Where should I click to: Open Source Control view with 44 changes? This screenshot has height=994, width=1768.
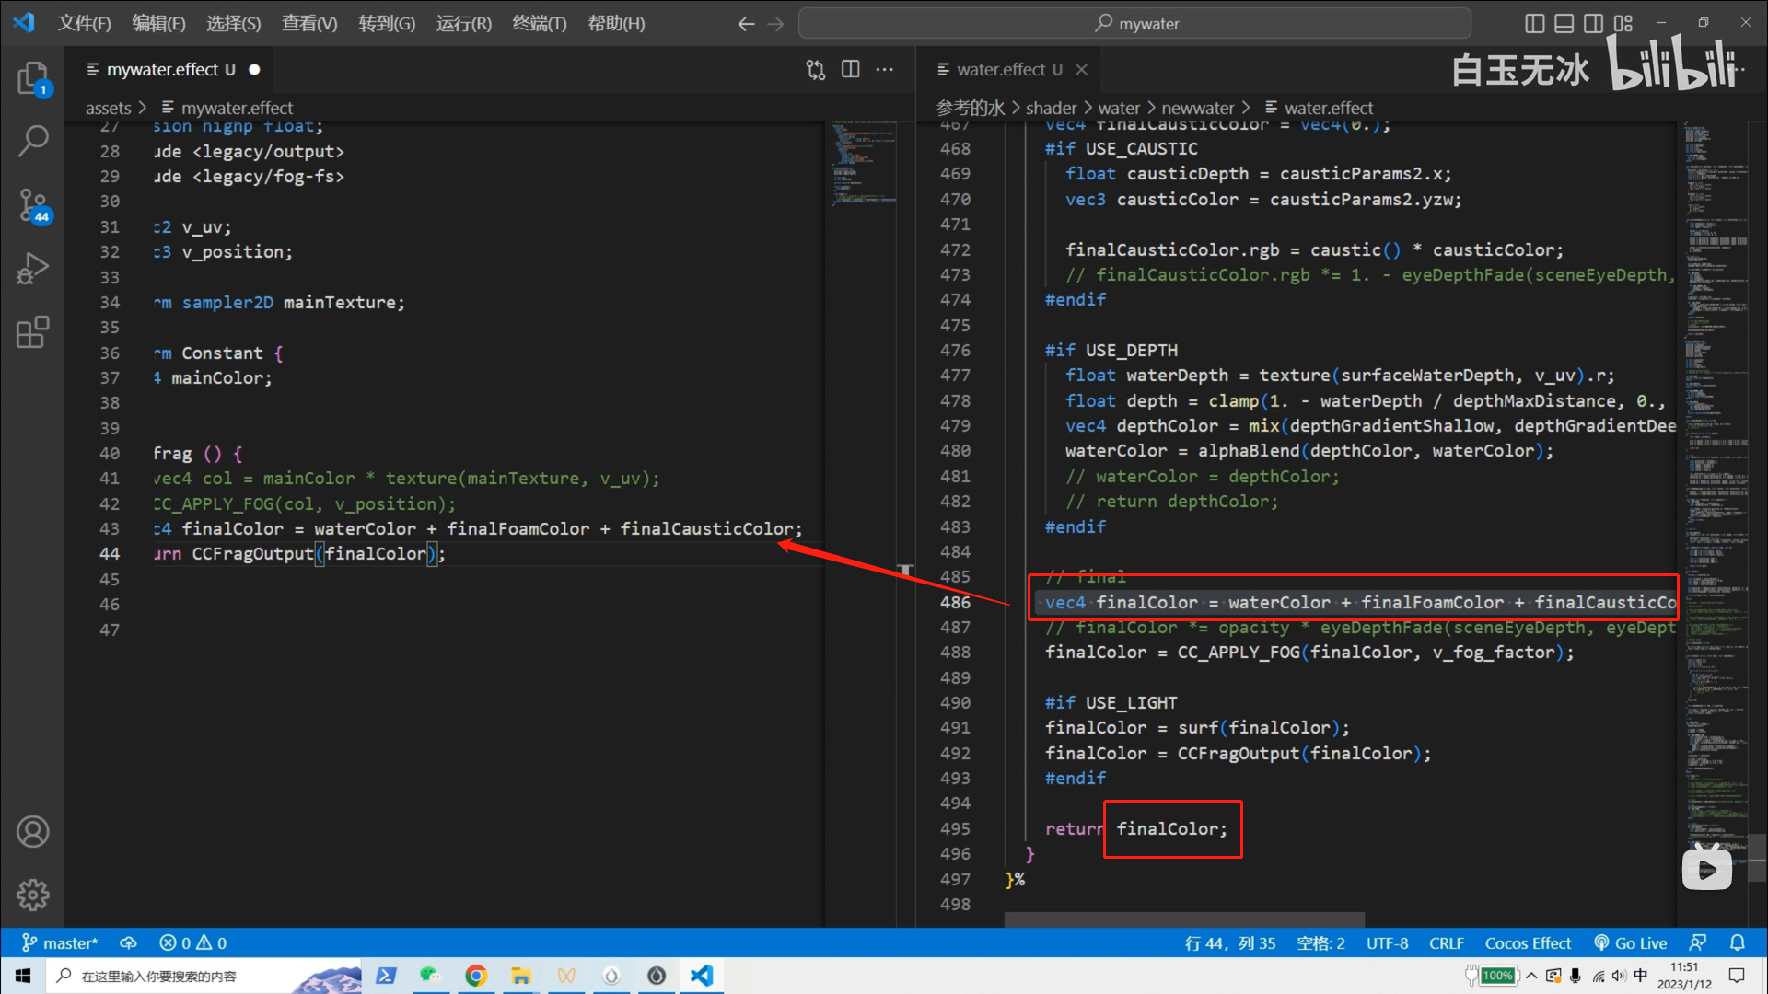coord(32,204)
